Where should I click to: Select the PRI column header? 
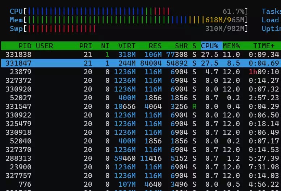(x=85, y=46)
